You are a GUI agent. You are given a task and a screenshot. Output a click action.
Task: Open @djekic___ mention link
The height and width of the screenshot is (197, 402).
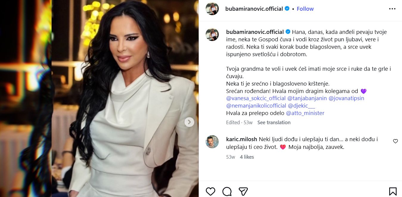[301, 106]
